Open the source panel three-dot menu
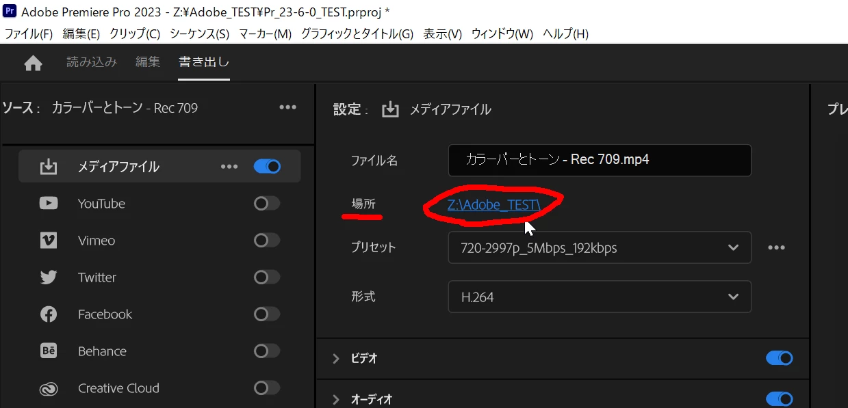The image size is (848, 408). pos(287,107)
